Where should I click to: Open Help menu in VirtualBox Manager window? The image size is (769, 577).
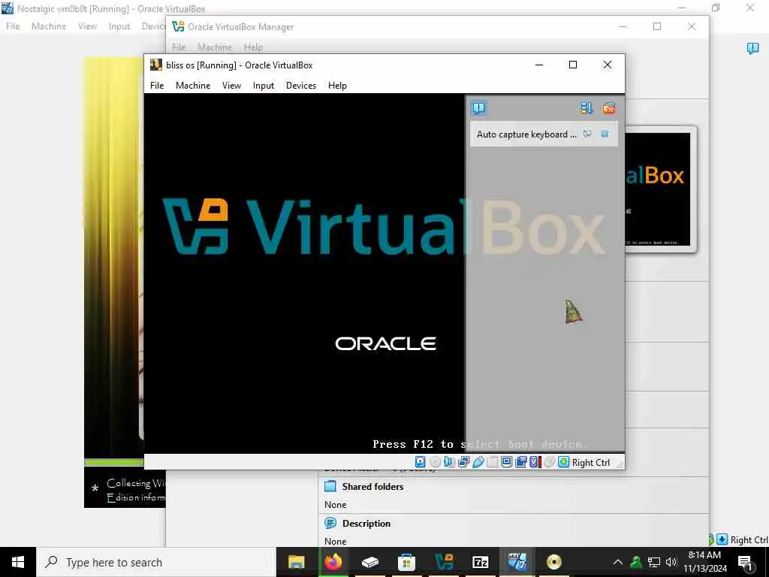[x=253, y=47]
